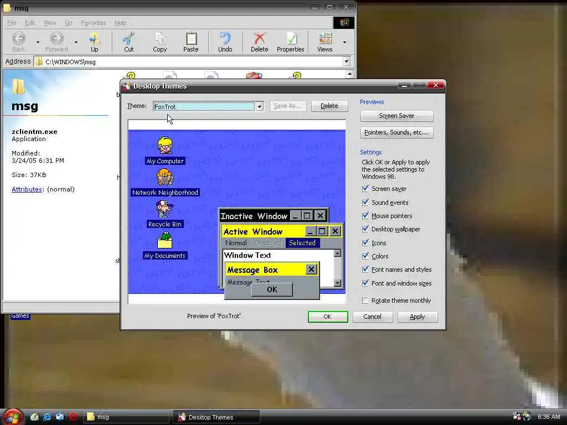Click the Windows logo throbber in msg window
Image resolution: width=567 pixels, height=425 pixels.
(x=343, y=22)
